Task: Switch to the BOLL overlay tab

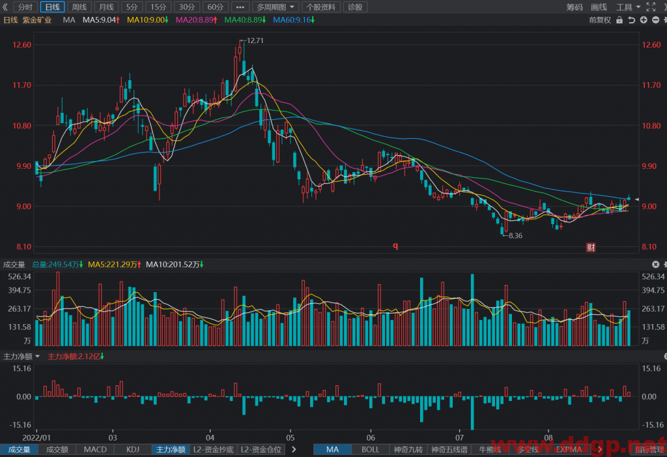Action: (x=370, y=449)
